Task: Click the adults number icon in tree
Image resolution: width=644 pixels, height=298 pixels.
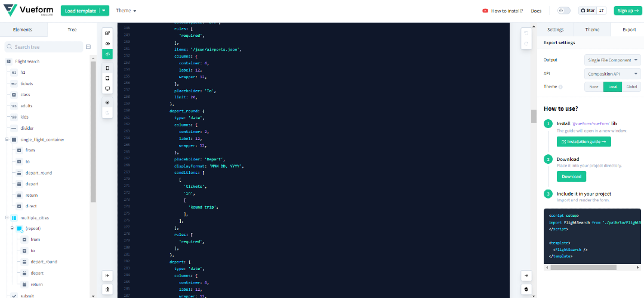Action: pos(14,105)
